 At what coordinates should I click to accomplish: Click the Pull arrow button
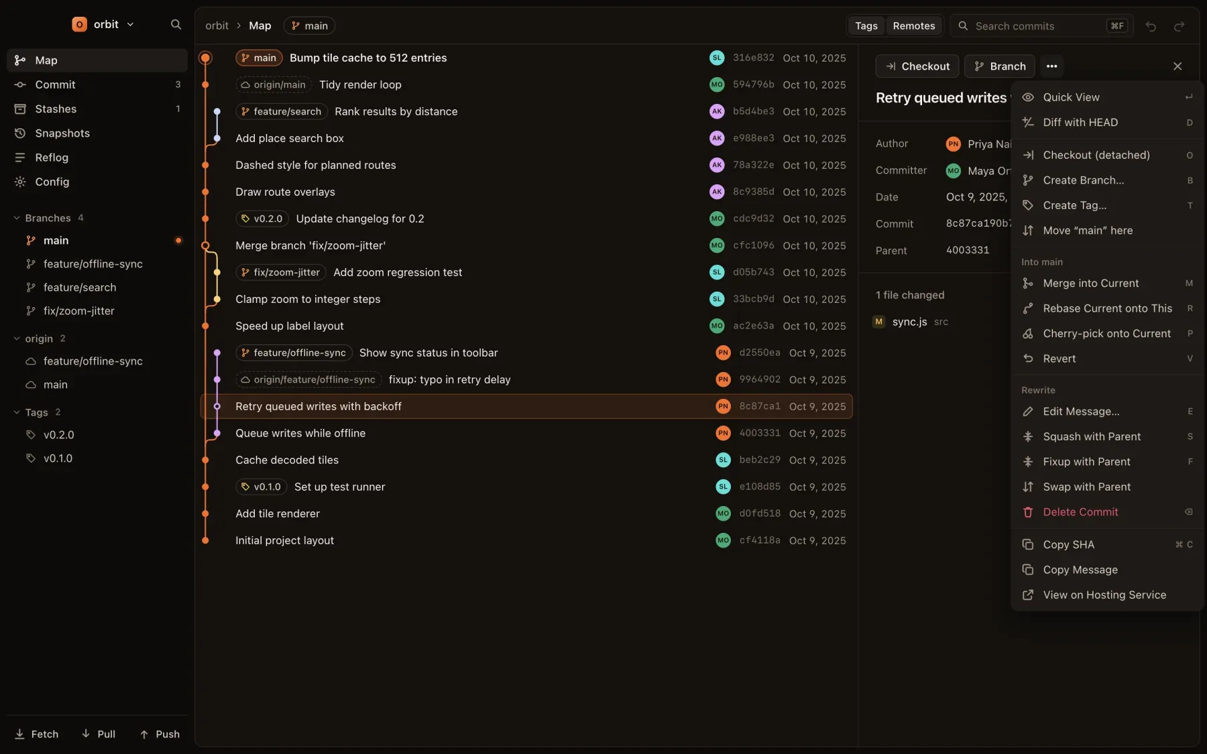99,734
